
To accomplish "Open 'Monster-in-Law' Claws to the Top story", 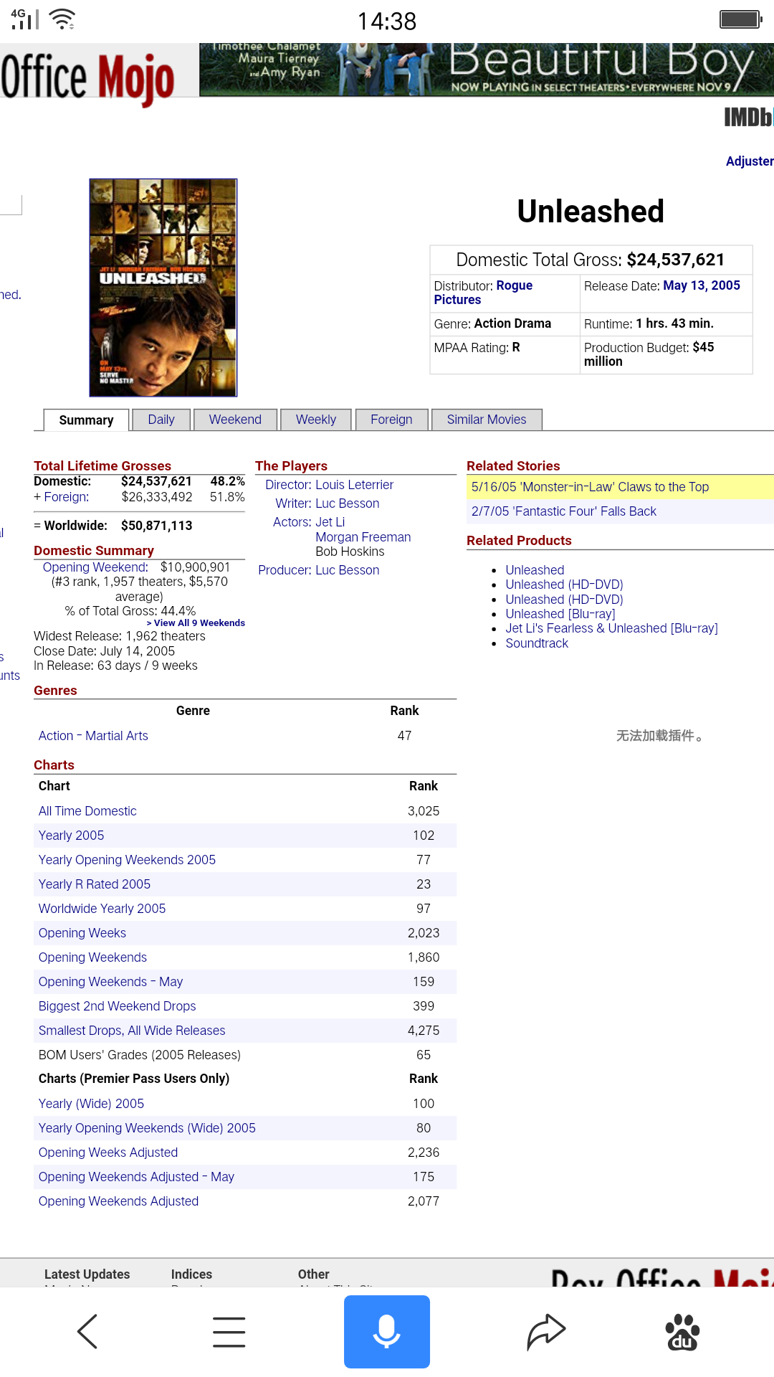I will tap(590, 487).
